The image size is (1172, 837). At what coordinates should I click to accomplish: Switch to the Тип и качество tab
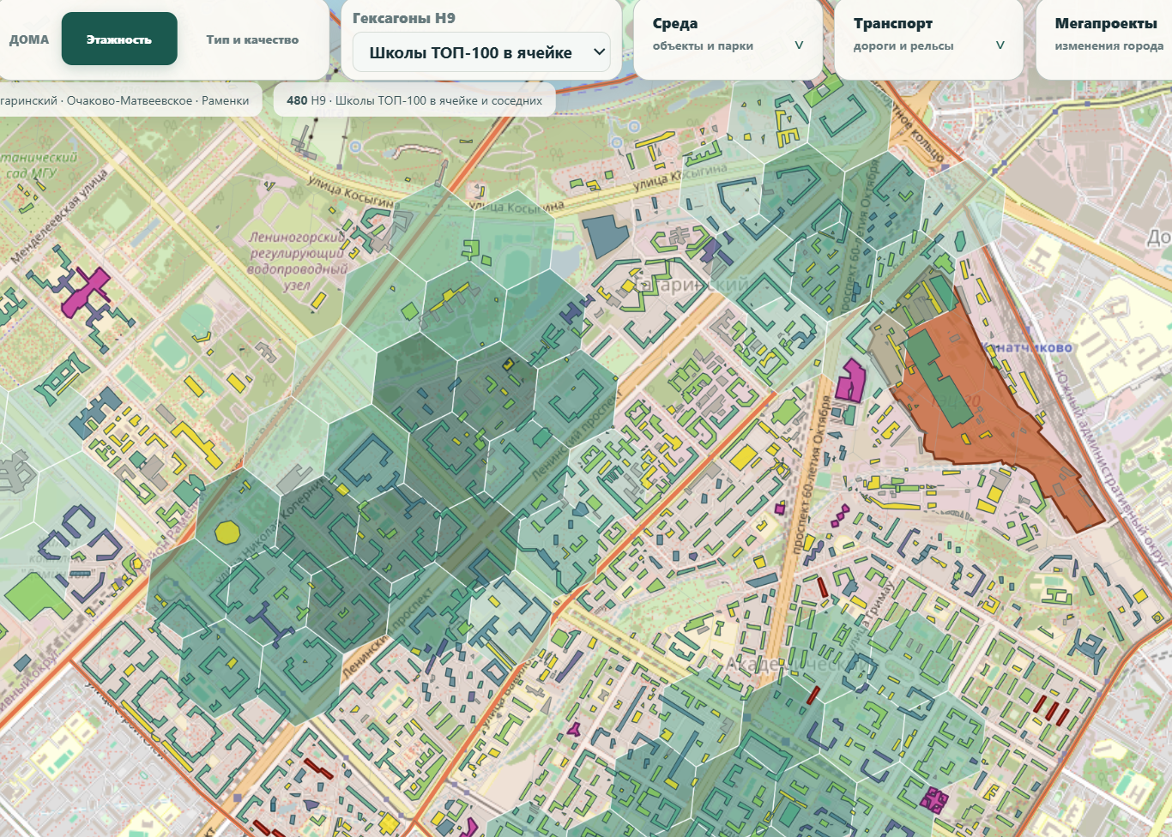[x=252, y=39]
